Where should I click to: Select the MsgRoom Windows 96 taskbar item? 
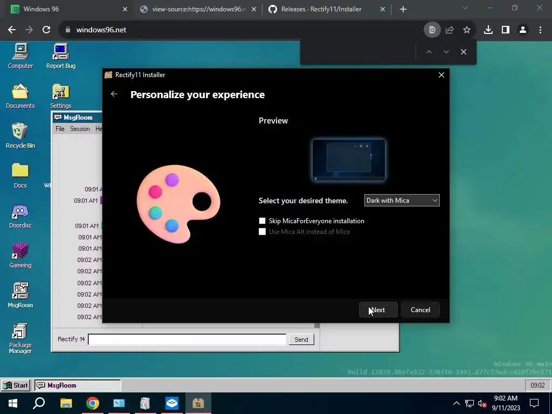pyautogui.click(x=78, y=385)
